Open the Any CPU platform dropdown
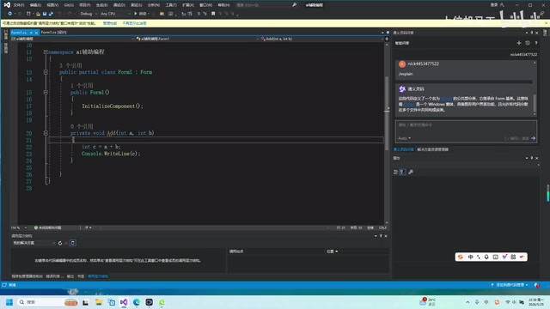This screenshot has width=550, height=309. tap(115, 14)
